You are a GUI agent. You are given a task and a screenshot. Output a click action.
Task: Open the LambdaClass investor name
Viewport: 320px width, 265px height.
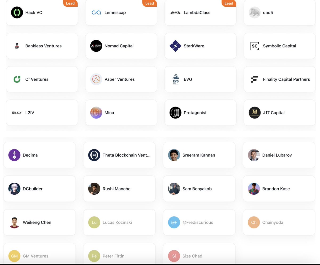[197, 13]
